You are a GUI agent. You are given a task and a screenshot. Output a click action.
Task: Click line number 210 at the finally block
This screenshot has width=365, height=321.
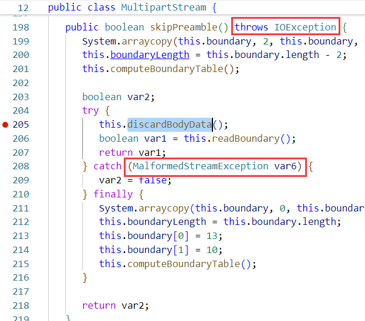tap(21, 194)
